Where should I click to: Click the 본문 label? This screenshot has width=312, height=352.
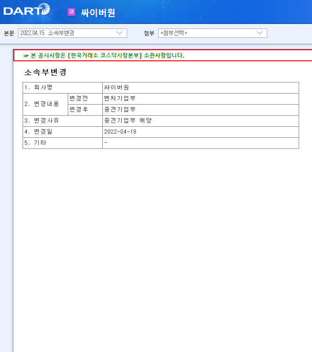(x=9, y=34)
